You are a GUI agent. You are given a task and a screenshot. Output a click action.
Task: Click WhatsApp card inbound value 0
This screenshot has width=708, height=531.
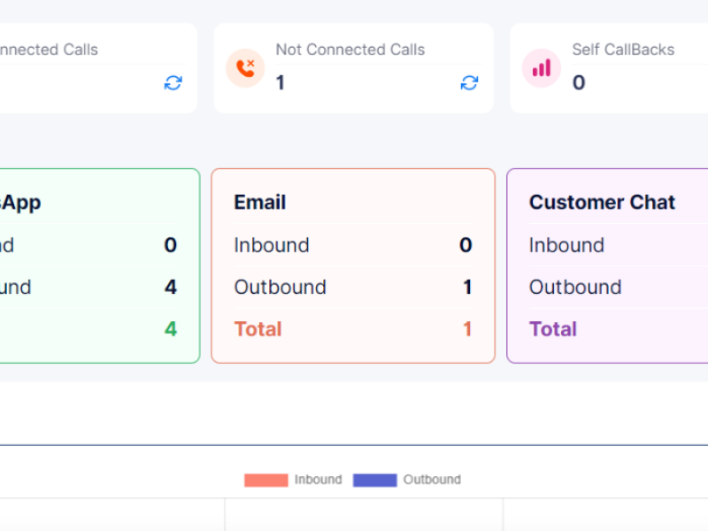171,245
